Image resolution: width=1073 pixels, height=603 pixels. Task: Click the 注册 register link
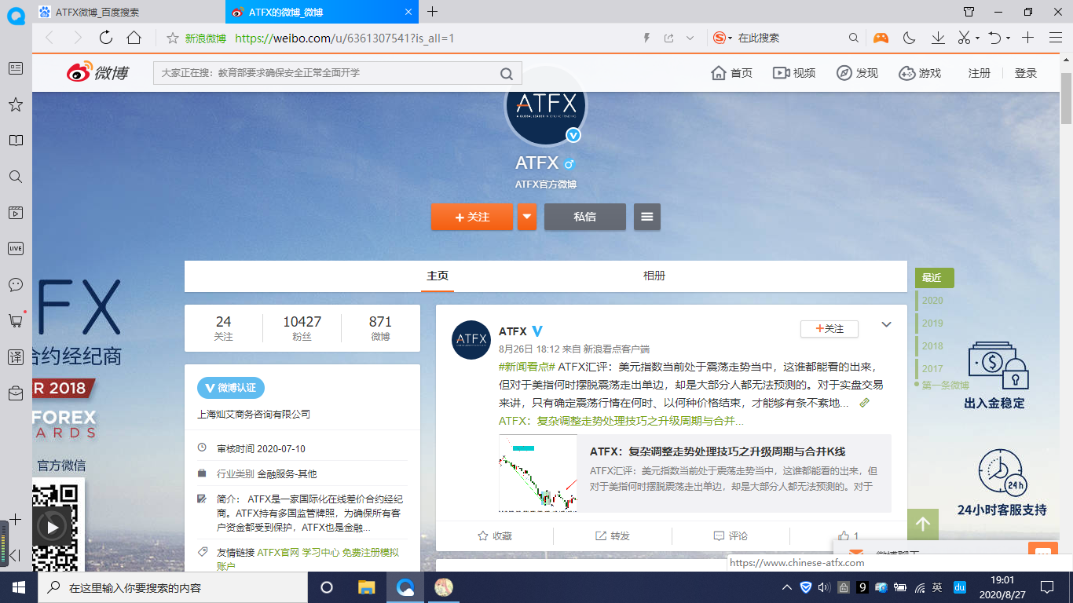click(x=980, y=73)
